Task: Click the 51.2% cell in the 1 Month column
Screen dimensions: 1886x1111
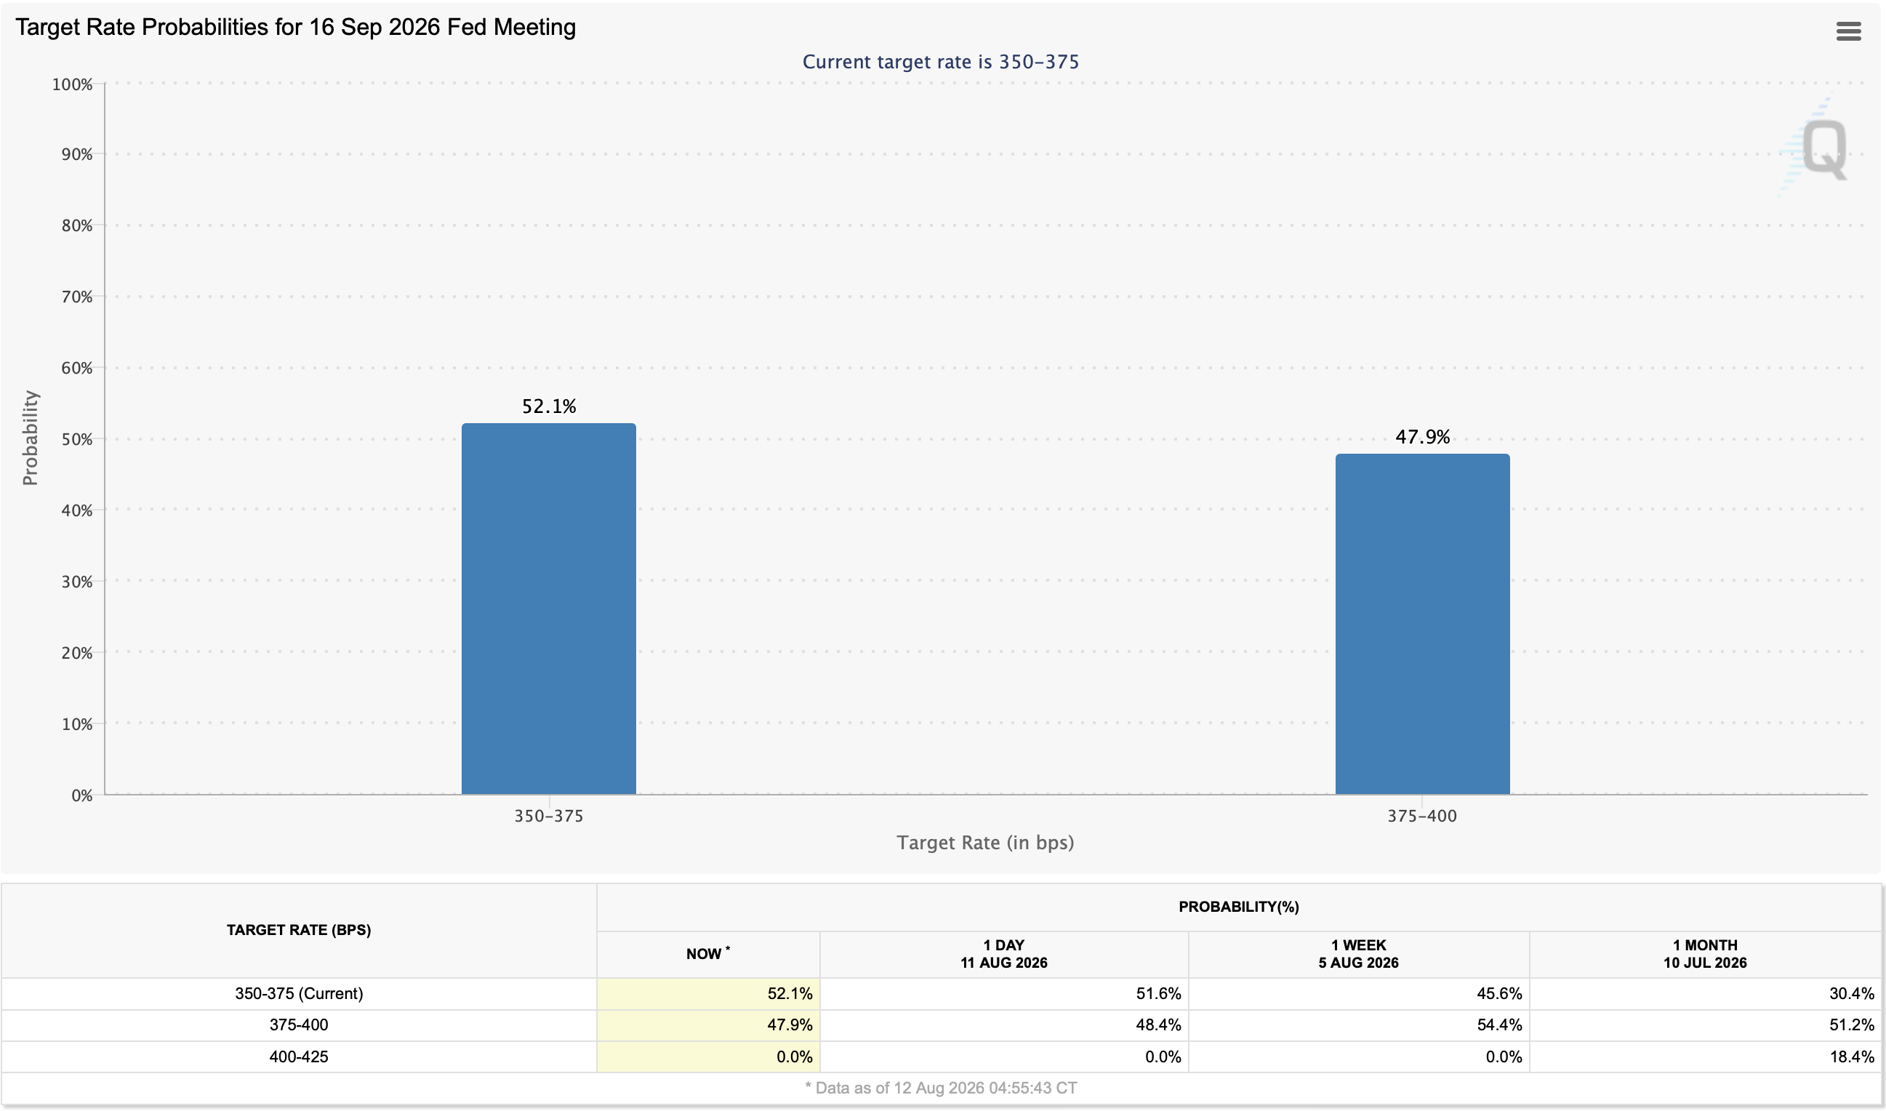Action: tap(1705, 1025)
